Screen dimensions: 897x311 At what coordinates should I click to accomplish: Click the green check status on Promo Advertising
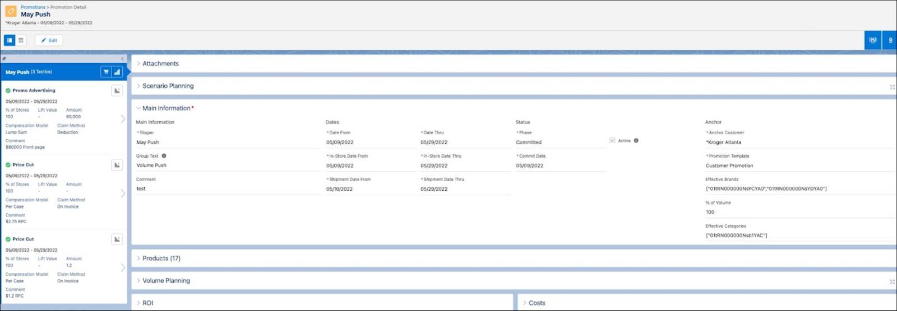click(x=8, y=90)
